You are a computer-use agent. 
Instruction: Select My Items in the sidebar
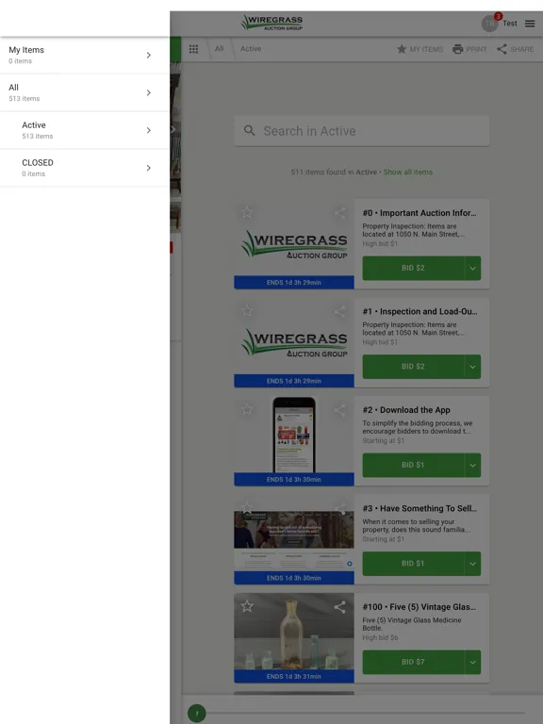[x=85, y=55]
